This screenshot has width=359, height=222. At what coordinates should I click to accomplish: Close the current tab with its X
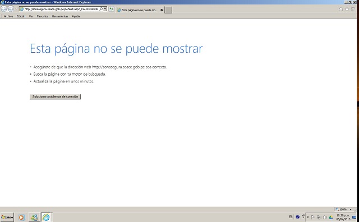tap(162, 10)
